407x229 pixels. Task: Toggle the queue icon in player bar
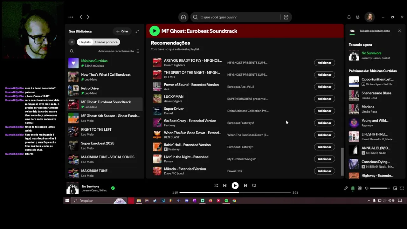coord(353,188)
